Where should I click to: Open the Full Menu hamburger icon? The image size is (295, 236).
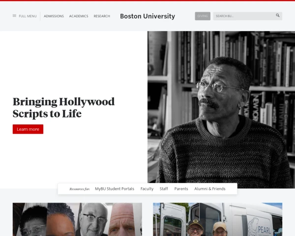pos(15,16)
